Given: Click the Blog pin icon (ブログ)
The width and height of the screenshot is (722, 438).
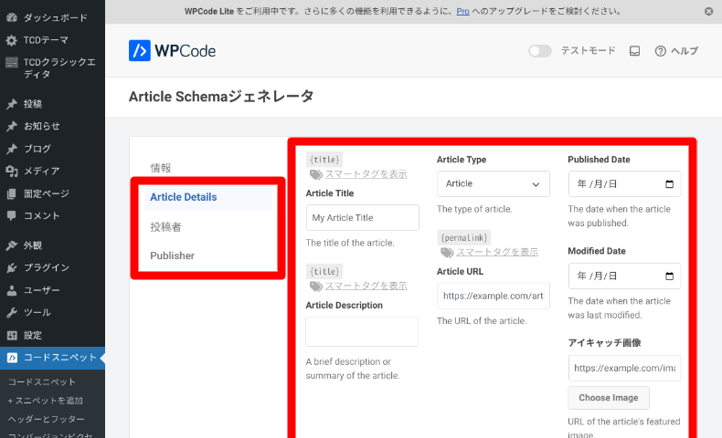Looking at the screenshot, I should pos(12,149).
